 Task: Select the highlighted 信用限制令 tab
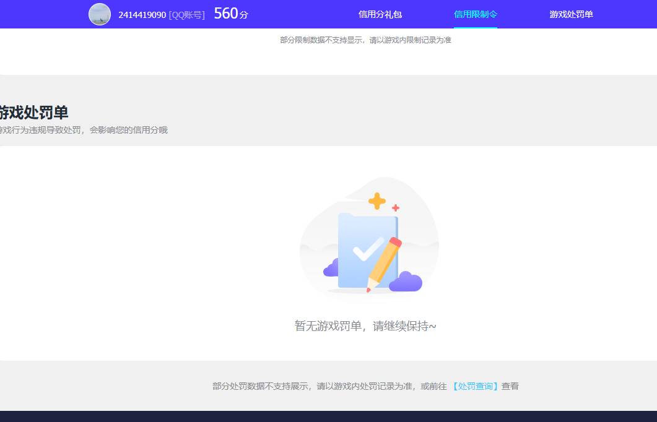475,14
